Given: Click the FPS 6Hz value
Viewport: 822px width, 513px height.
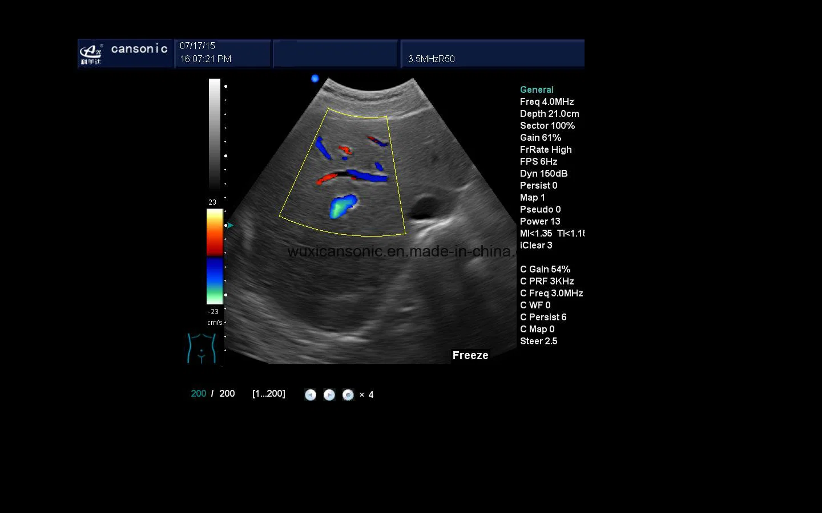Looking at the screenshot, I should coord(539,161).
